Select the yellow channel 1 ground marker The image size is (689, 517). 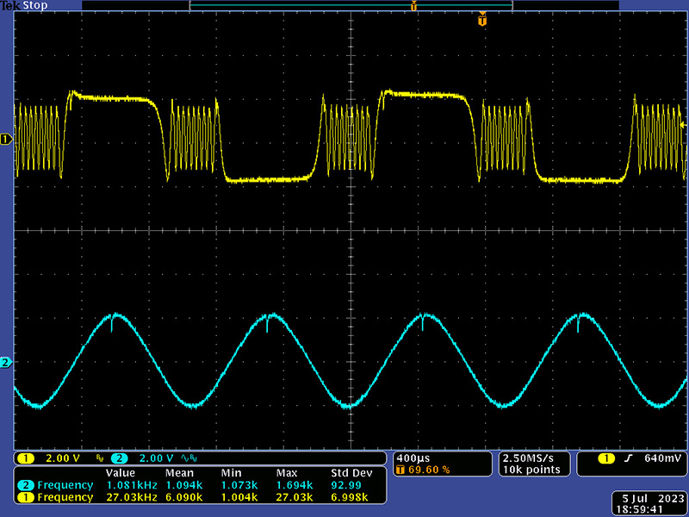click(x=6, y=140)
